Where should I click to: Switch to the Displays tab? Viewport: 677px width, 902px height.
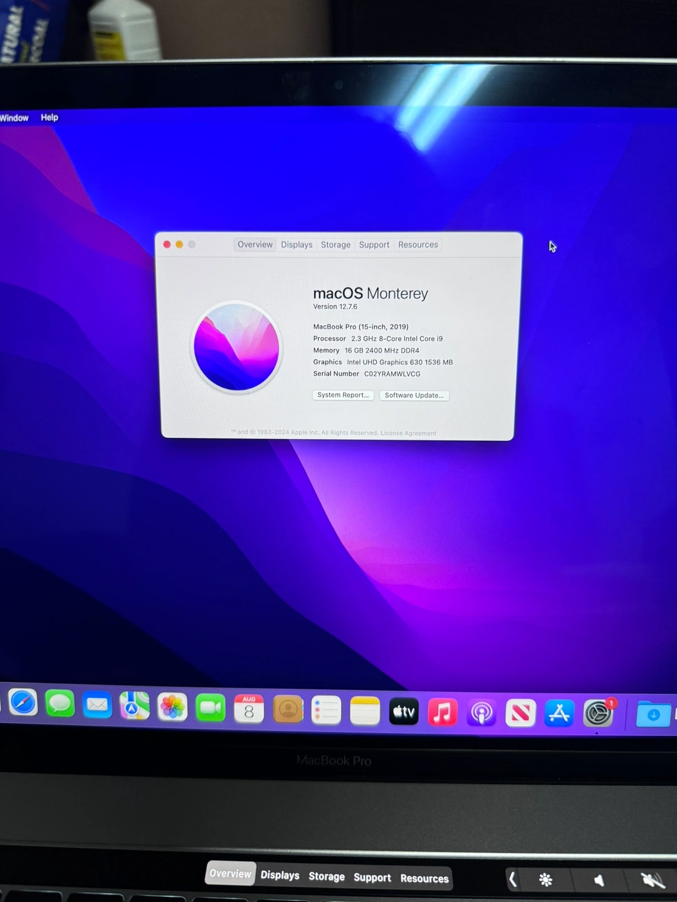pos(297,245)
